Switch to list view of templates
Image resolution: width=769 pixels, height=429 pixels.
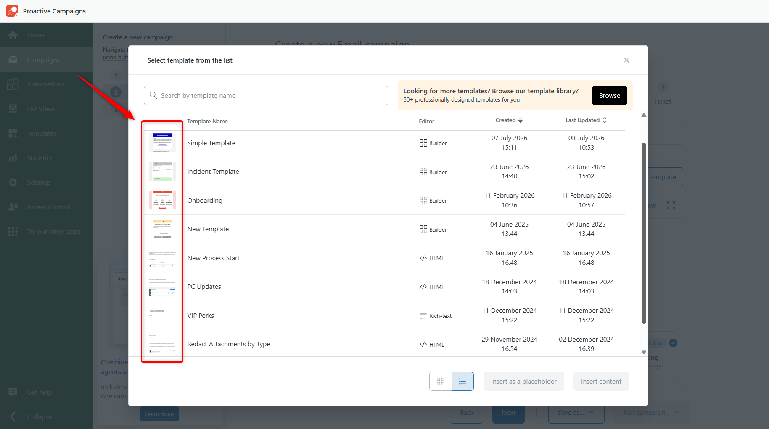tap(462, 381)
